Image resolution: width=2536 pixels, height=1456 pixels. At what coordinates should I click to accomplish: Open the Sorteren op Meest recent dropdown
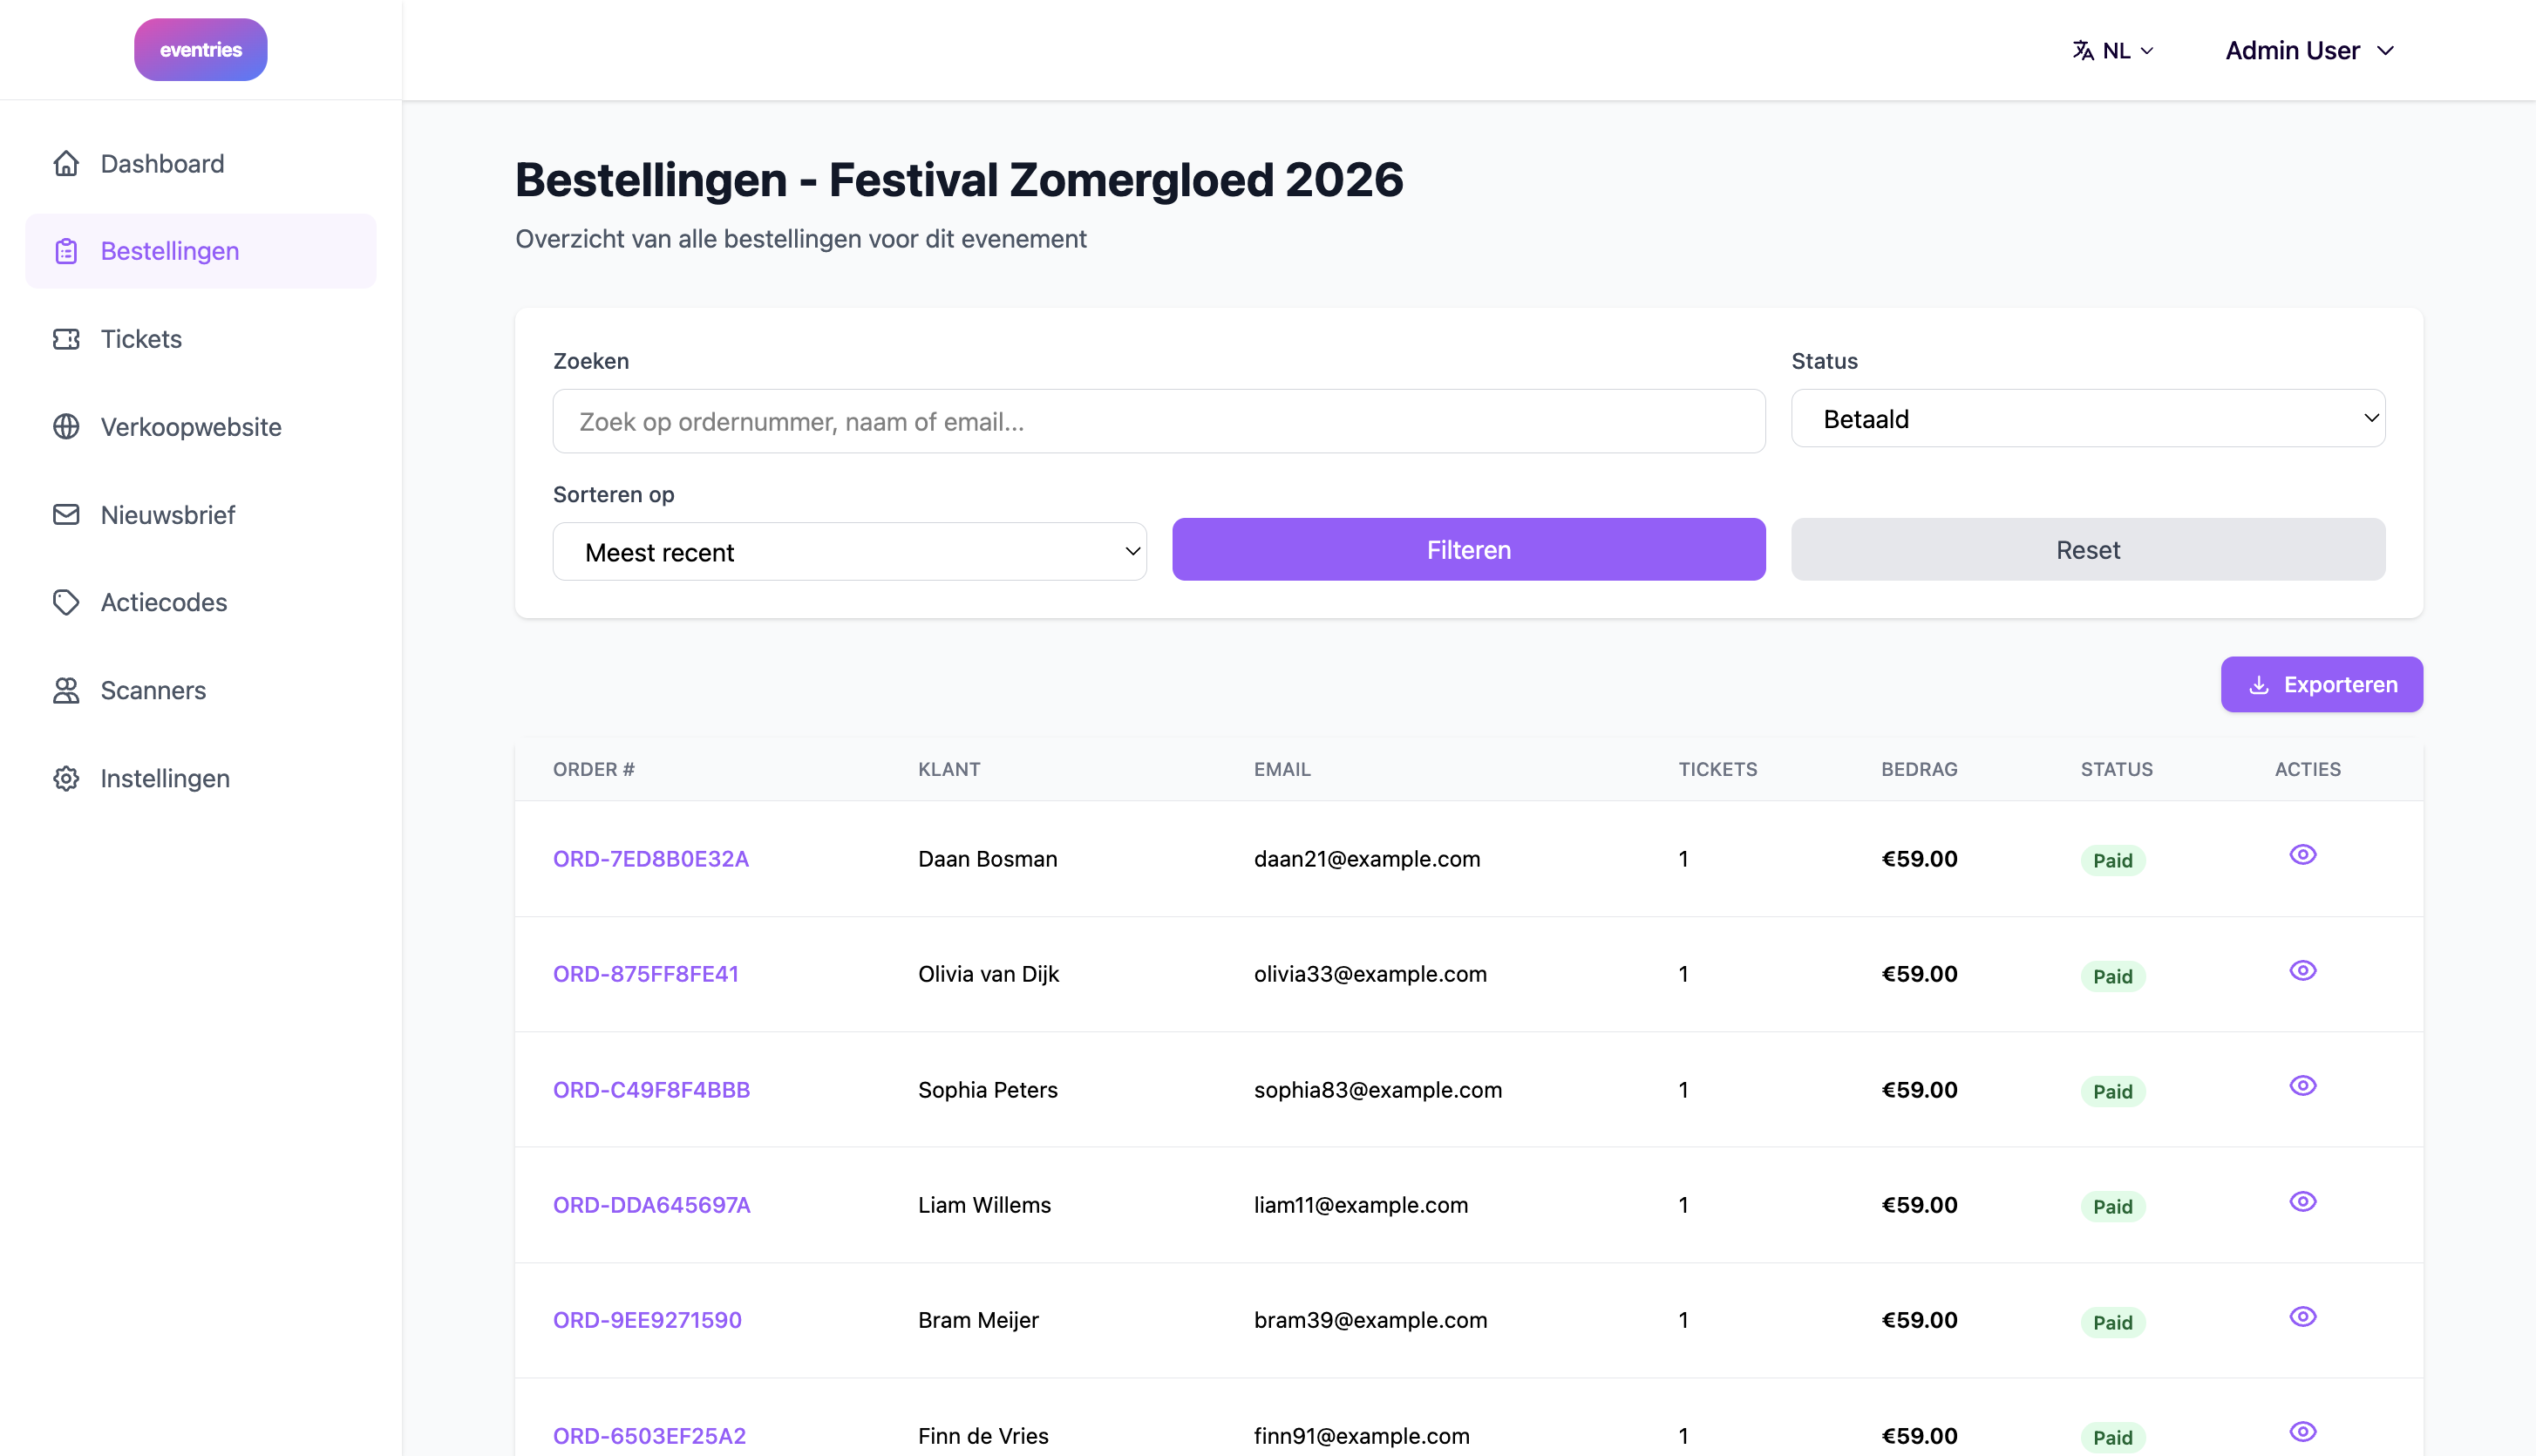point(850,552)
